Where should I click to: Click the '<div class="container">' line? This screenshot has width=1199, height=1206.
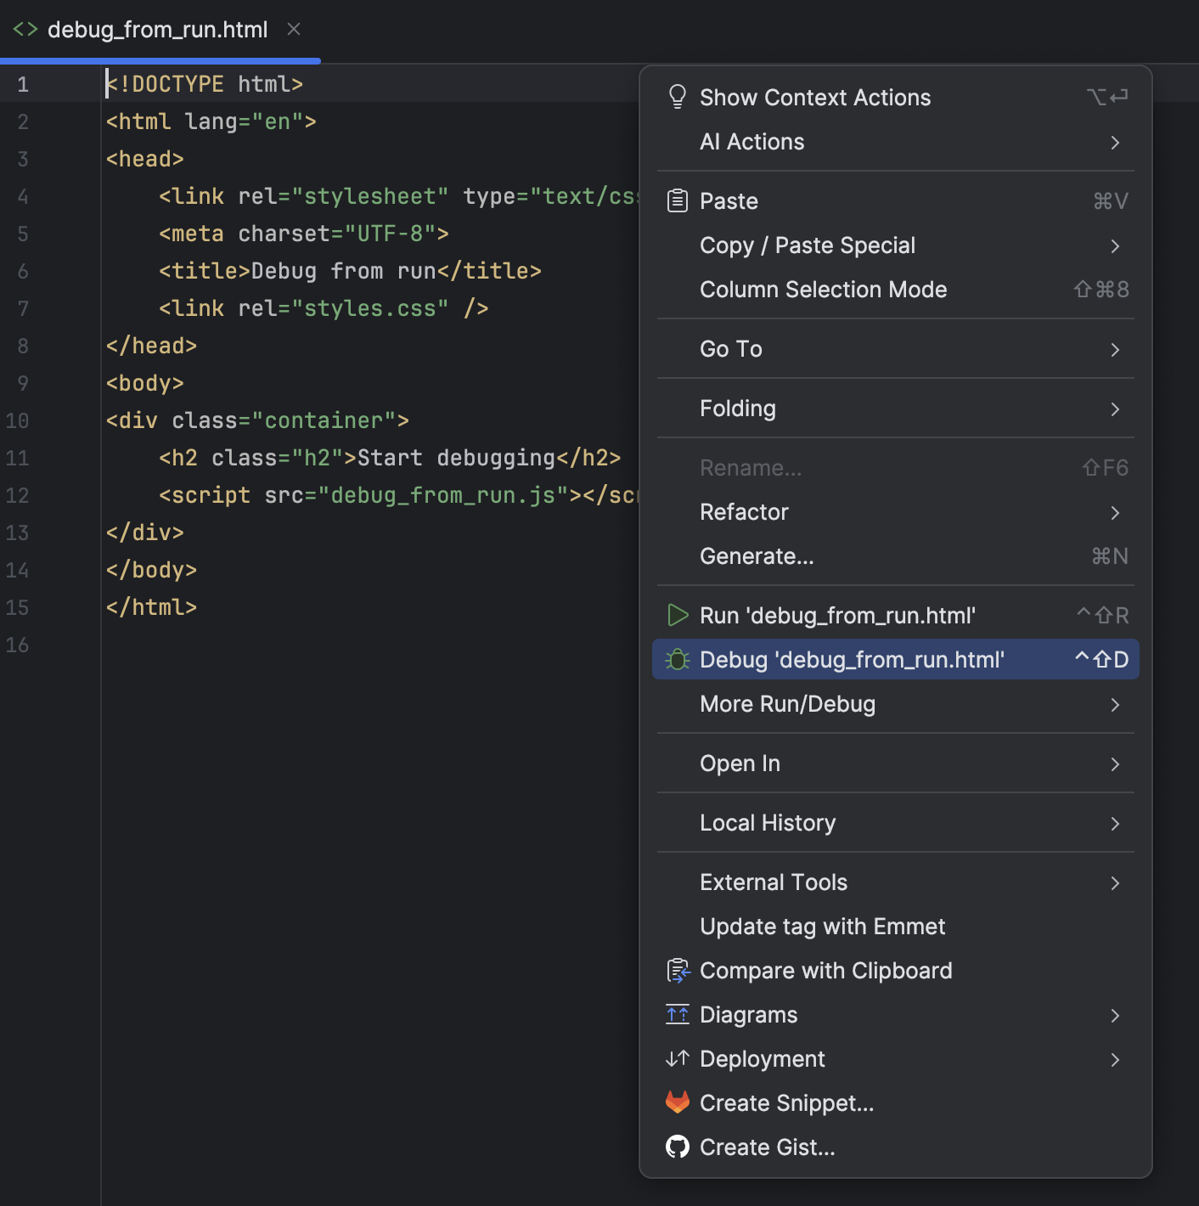click(257, 420)
